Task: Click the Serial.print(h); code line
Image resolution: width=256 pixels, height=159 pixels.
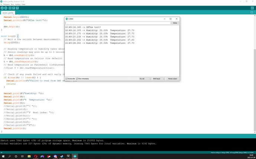Action: (14, 97)
